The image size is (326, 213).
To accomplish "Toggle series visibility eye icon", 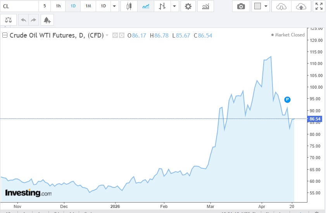I will [x=115, y=35].
